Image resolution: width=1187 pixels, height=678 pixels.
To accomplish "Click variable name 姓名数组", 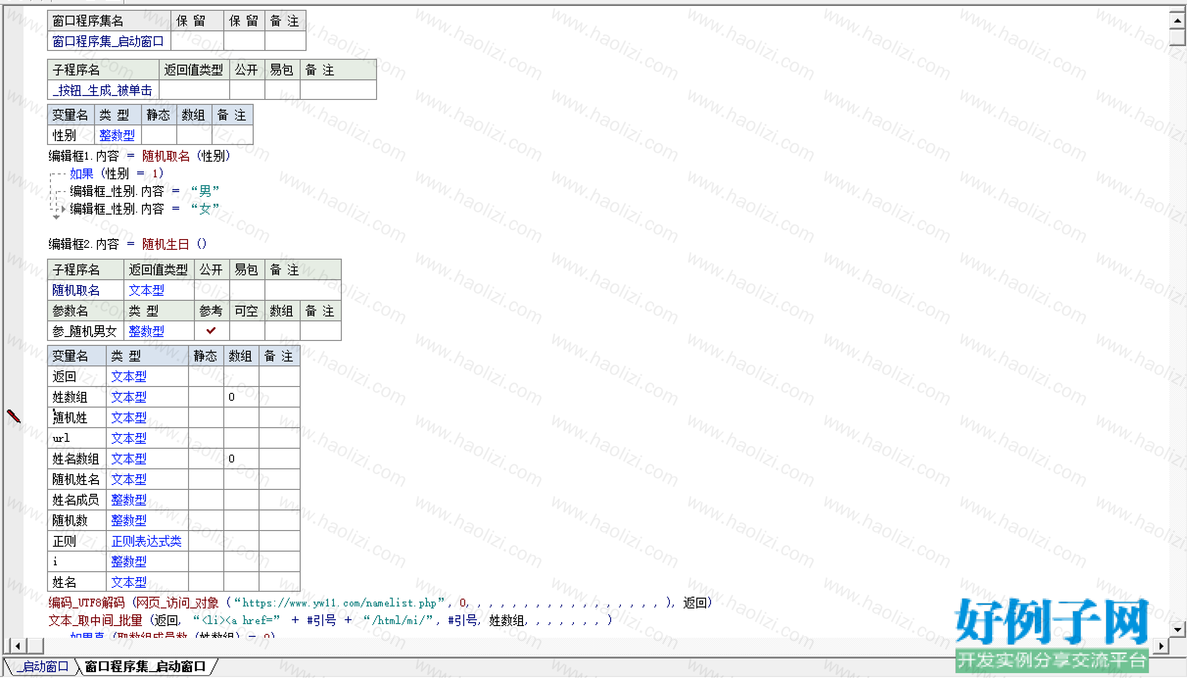I will [x=76, y=459].
